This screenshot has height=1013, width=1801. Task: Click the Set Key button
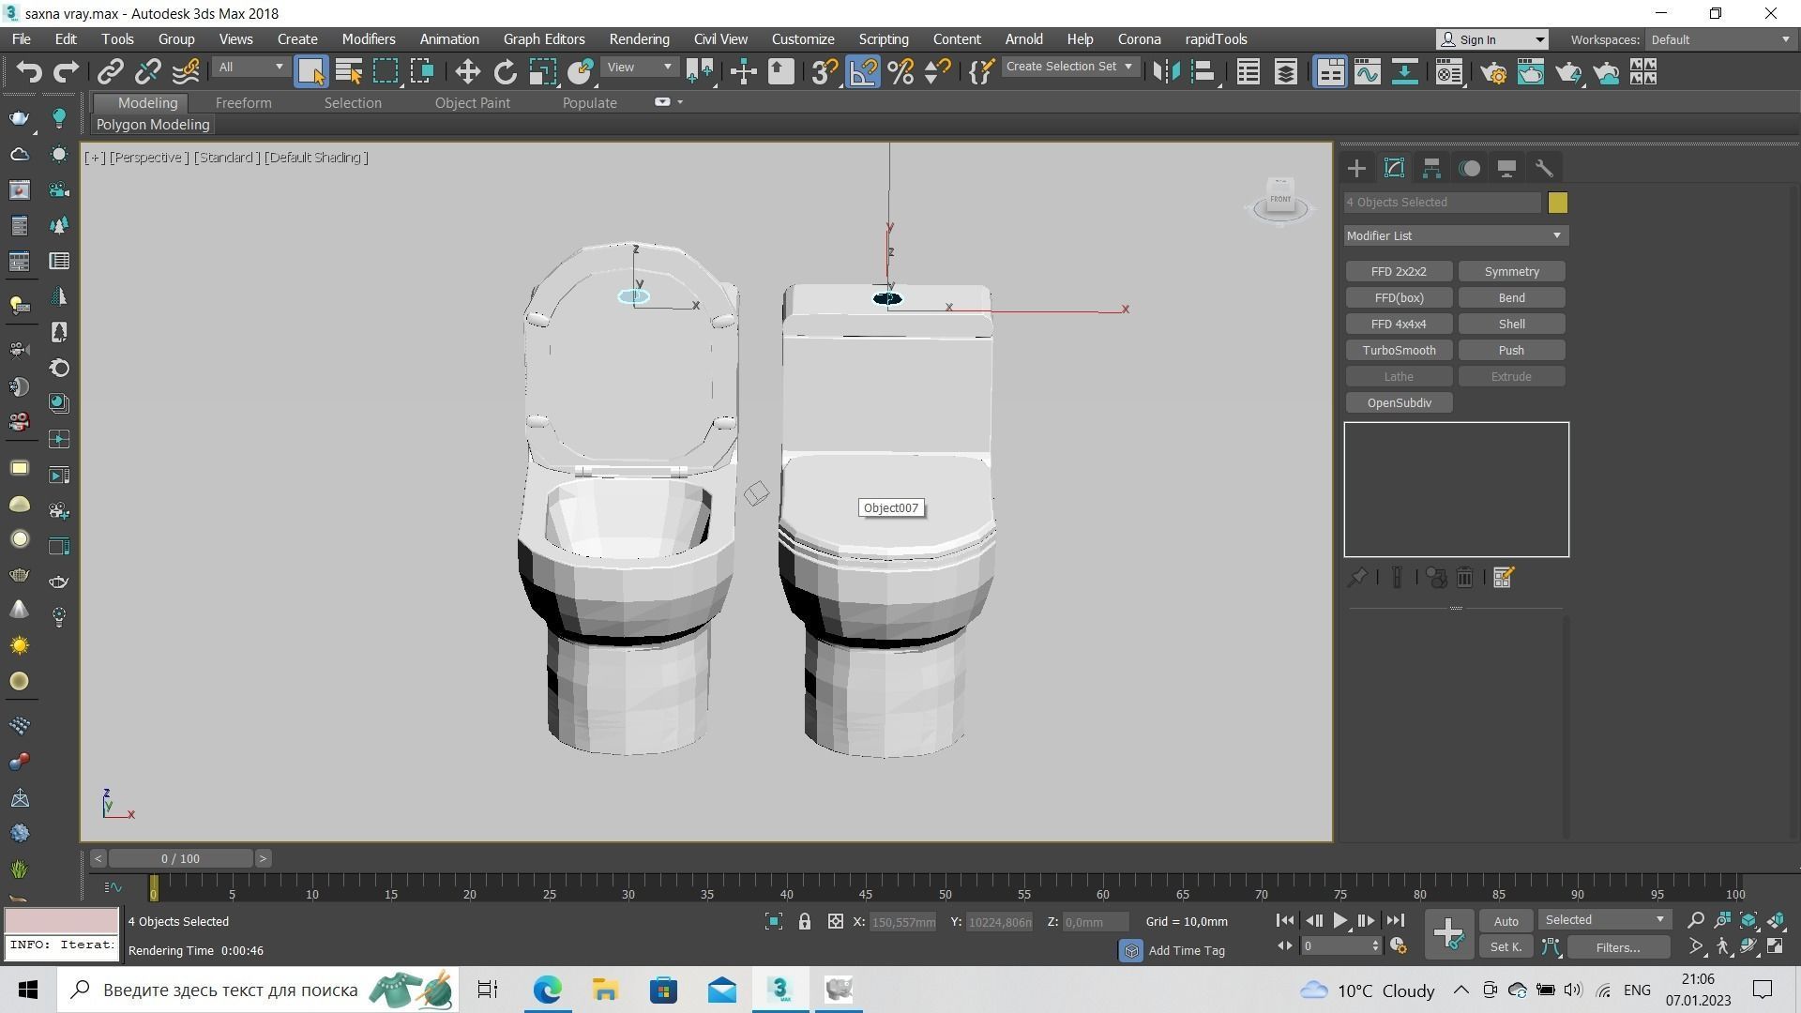click(1506, 947)
